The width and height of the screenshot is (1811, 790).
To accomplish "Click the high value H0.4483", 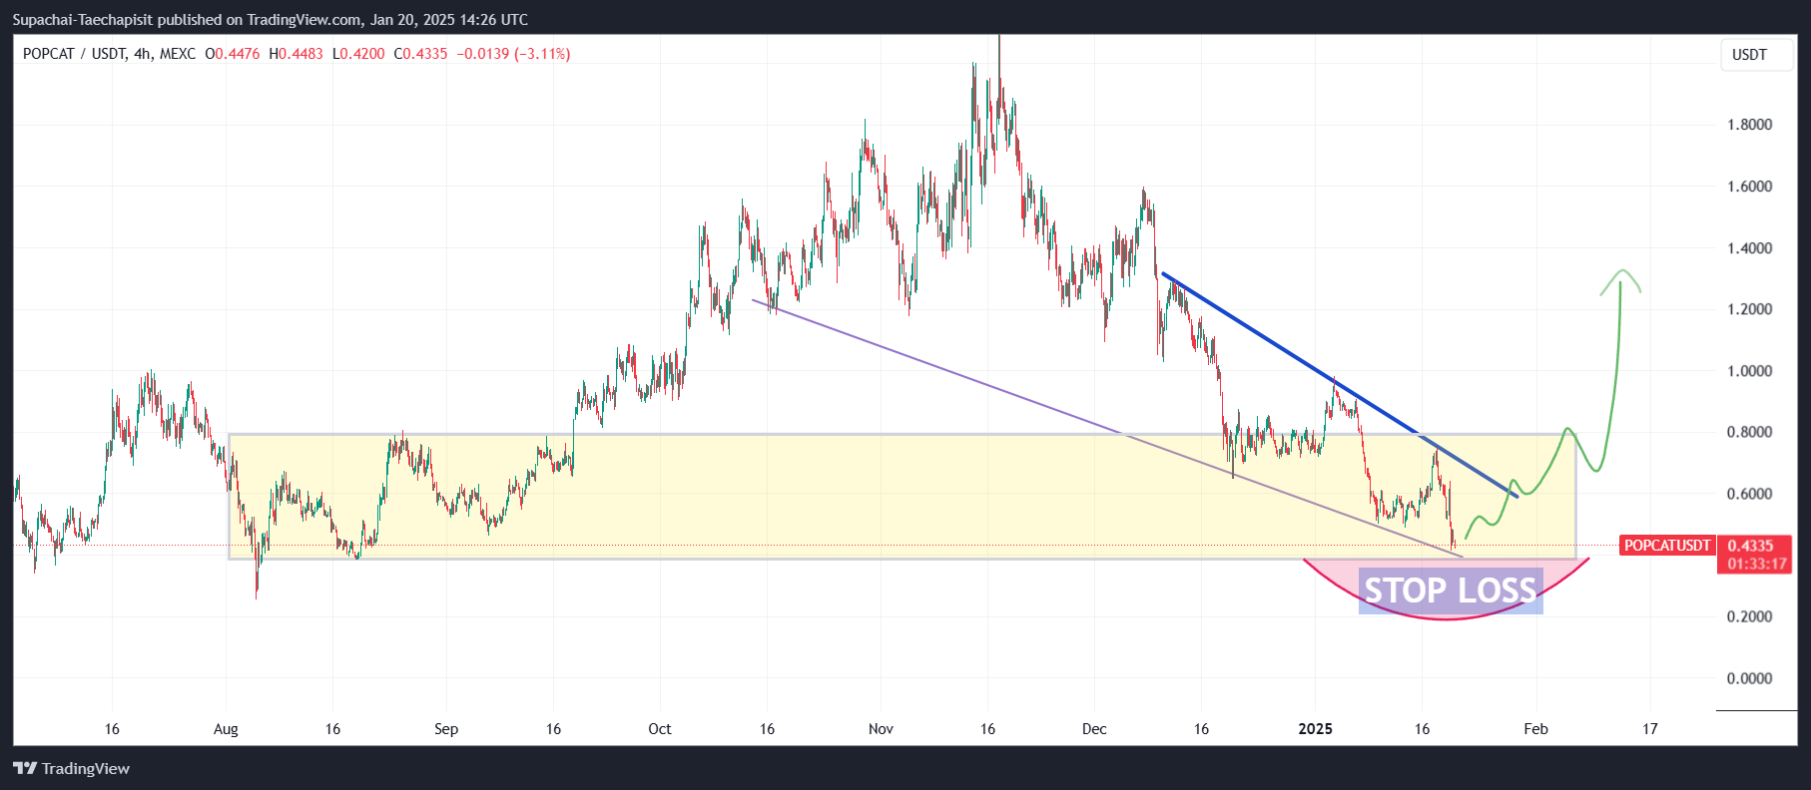I will pyautogui.click(x=297, y=54).
